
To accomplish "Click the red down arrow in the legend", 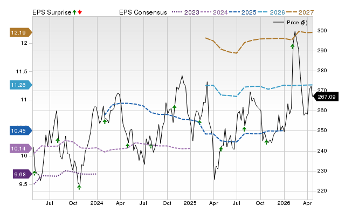I will (x=80, y=12).
